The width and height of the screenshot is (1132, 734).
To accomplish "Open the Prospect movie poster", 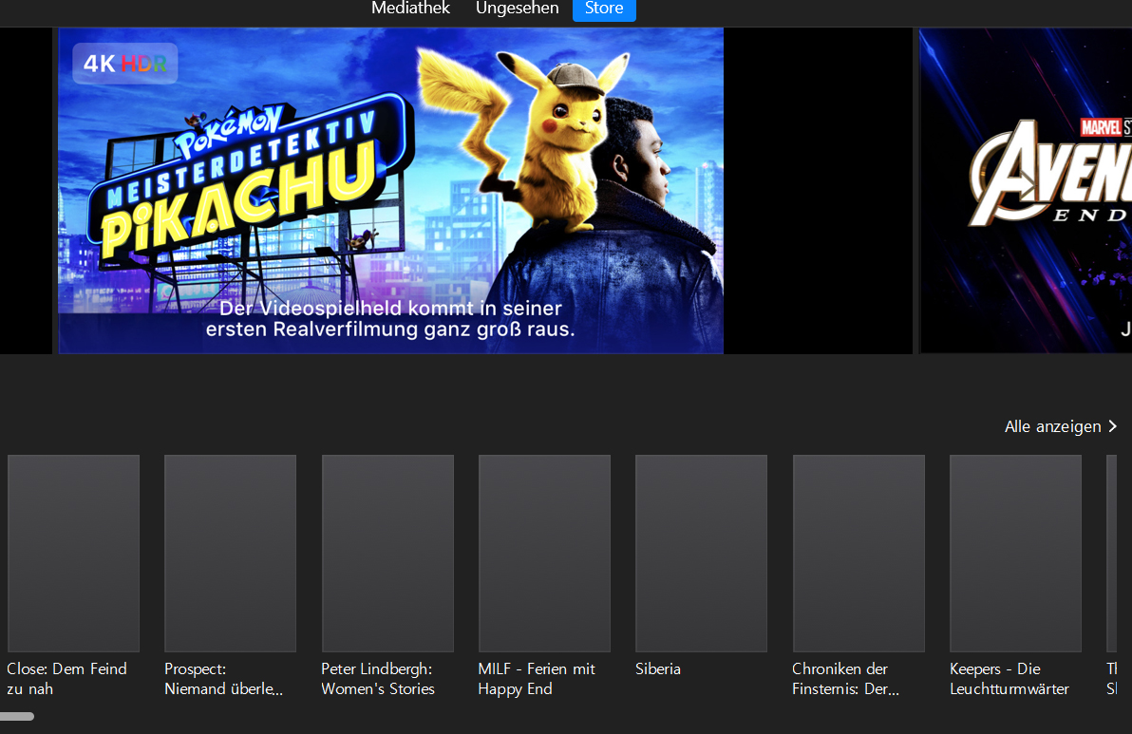I will pyautogui.click(x=231, y=553).
